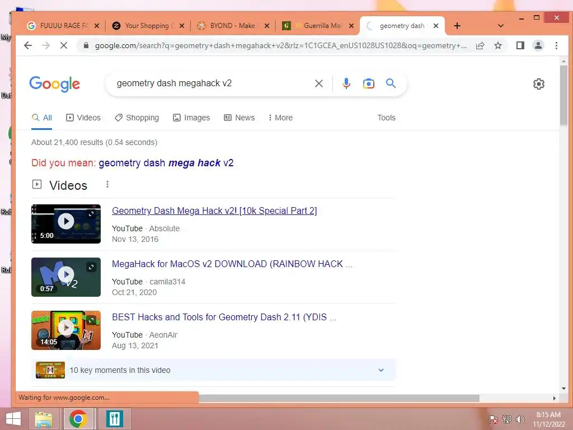Filter results by Videos
This screenshot has height=430, width=573.
click(x=83, y=118)
